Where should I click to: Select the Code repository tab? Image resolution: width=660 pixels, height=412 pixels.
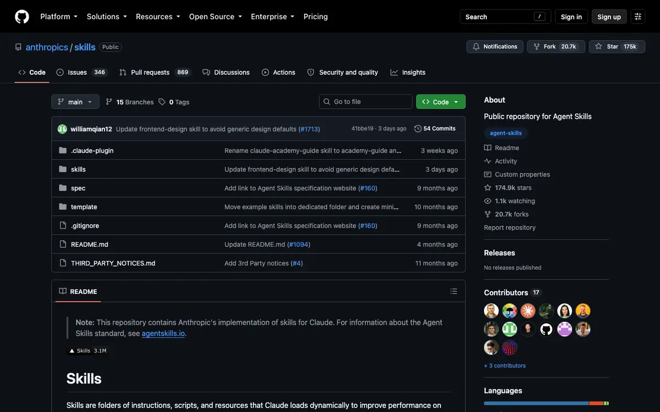[x=32, y=73]
